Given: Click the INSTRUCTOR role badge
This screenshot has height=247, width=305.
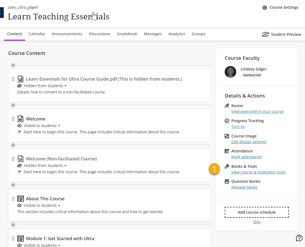Looking at the screenshot, I should [x=252, y=75].
